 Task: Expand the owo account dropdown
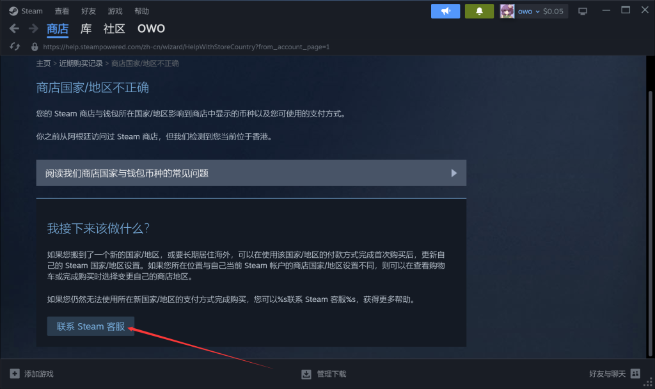point(537,12)
